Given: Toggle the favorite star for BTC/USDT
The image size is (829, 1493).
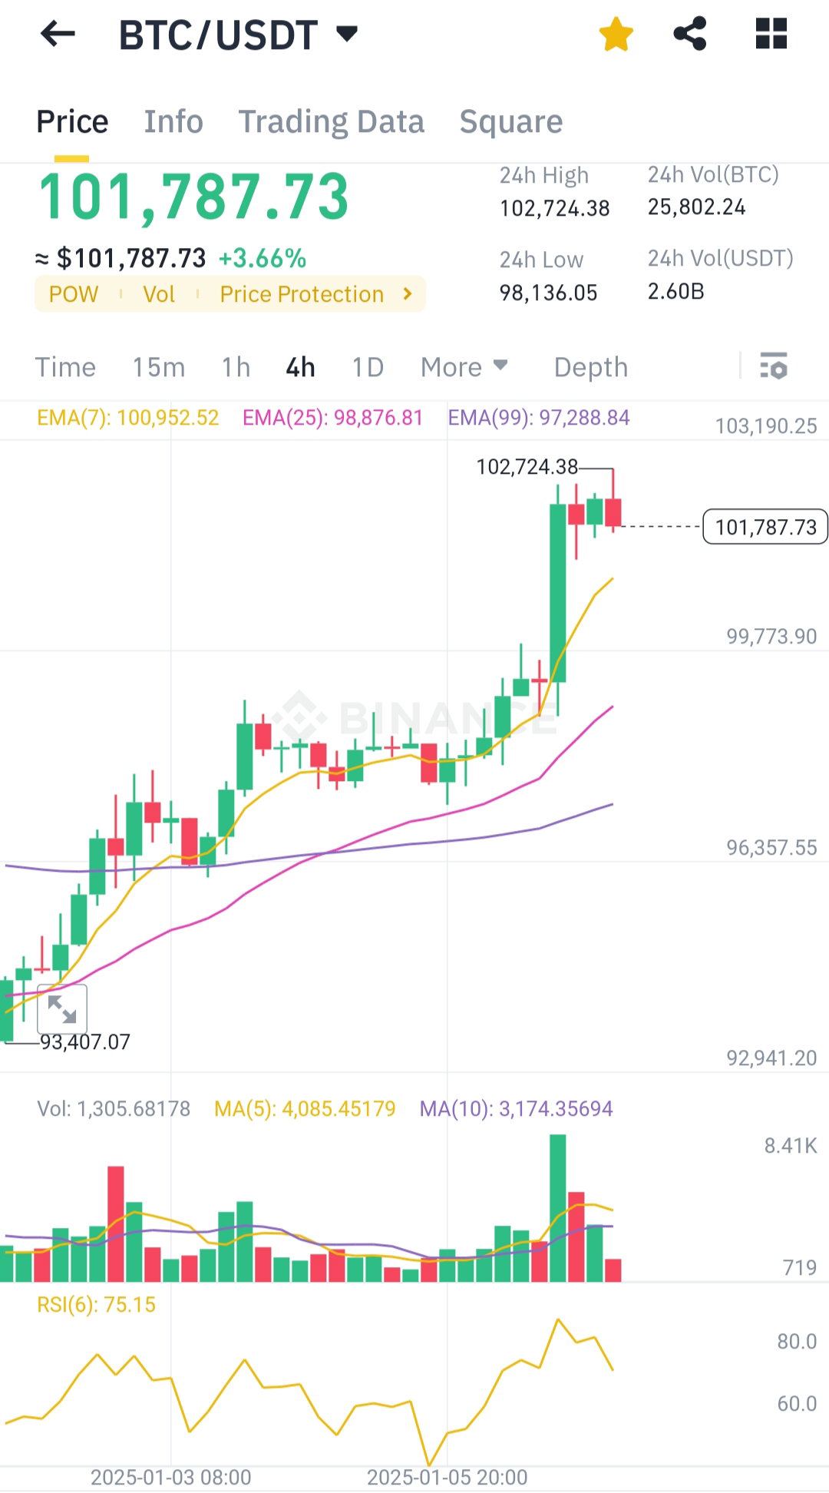Looking at the screenshot, I should [616, 35].
